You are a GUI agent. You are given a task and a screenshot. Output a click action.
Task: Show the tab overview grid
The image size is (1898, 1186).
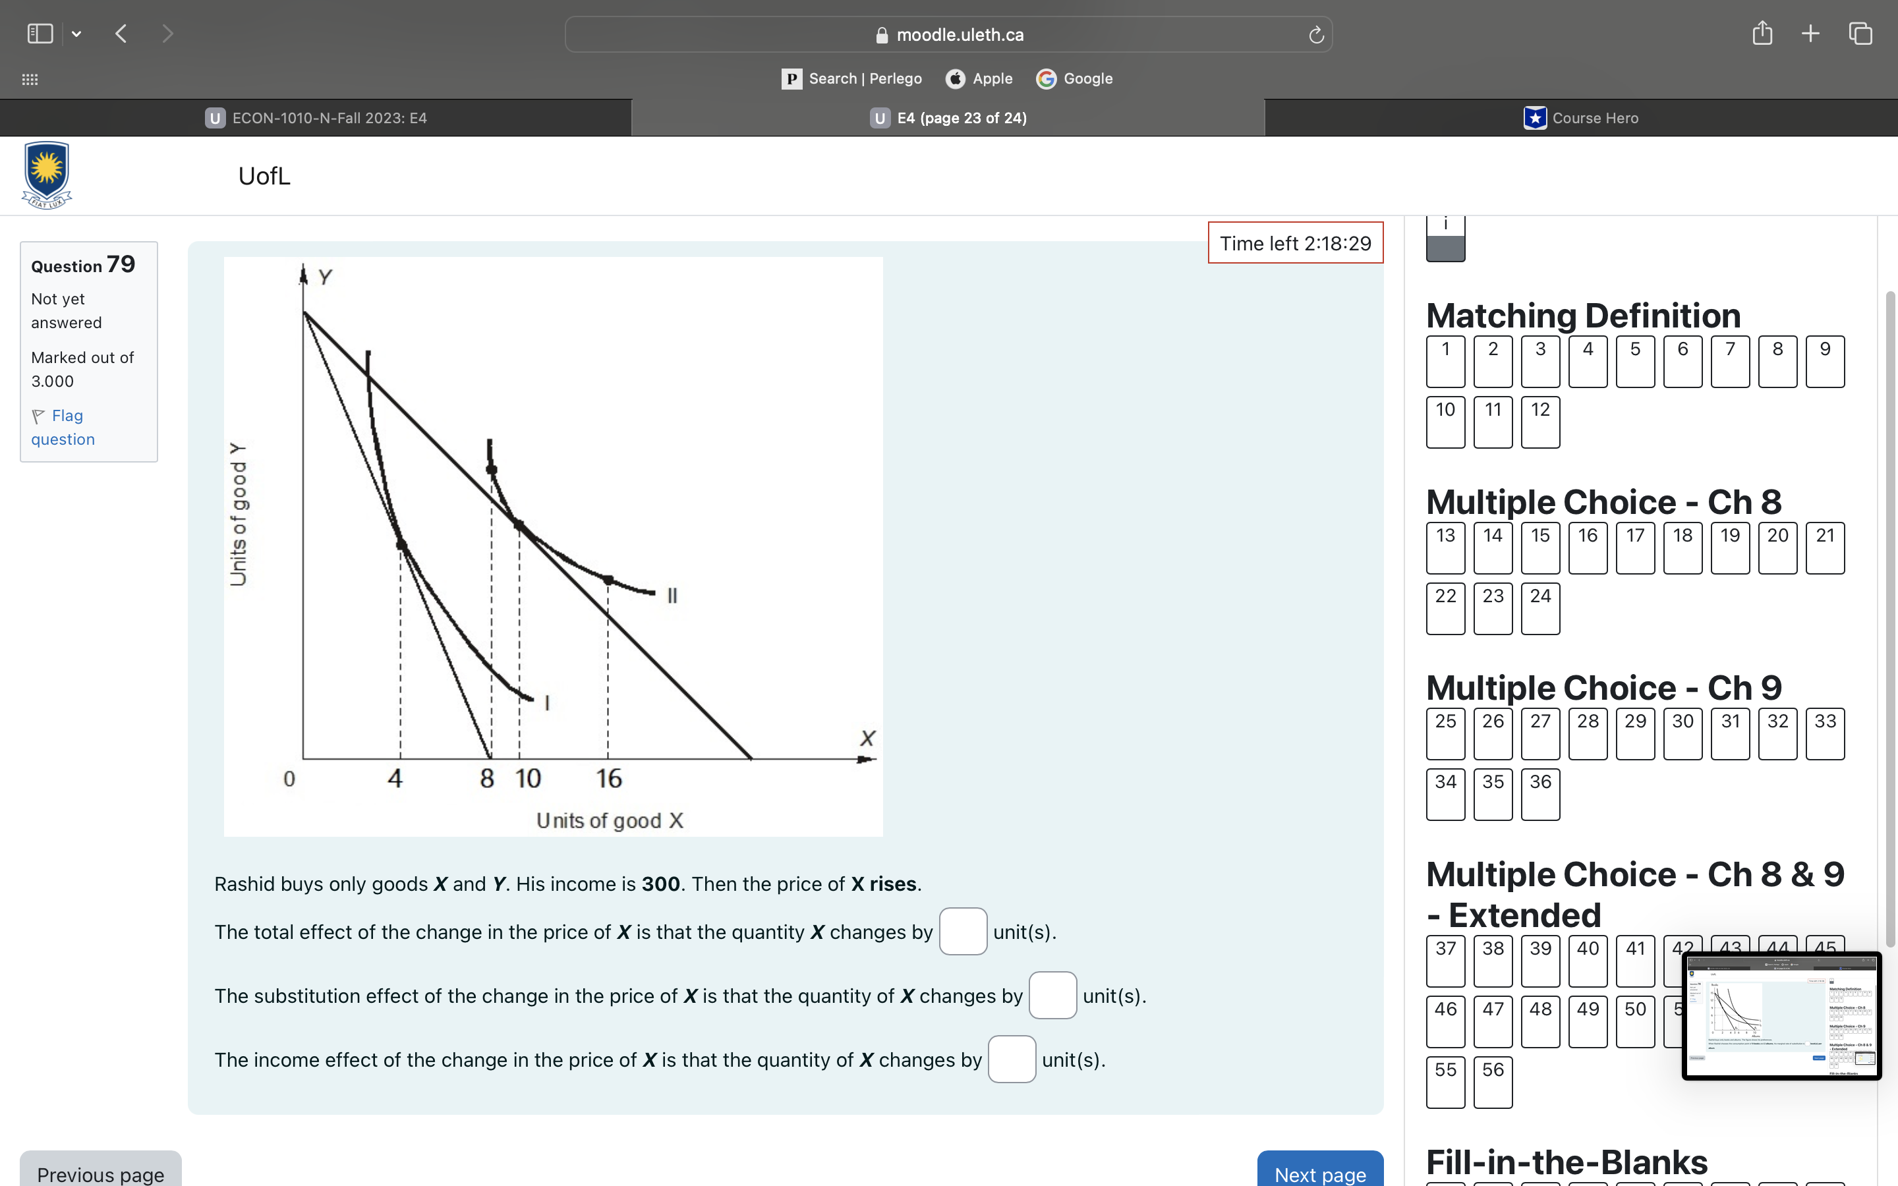pos(1860,34)
